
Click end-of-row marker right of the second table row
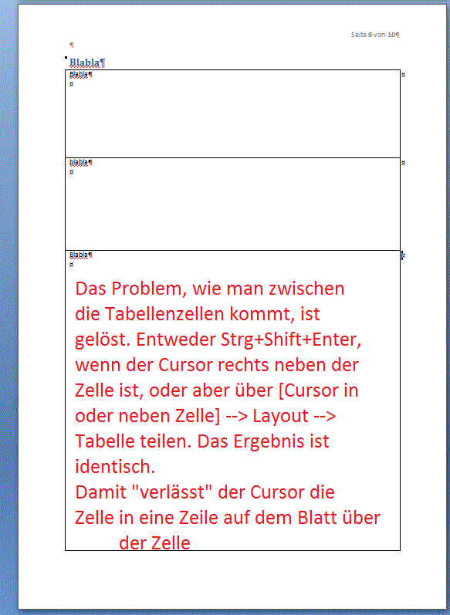(x=404, y=163)
